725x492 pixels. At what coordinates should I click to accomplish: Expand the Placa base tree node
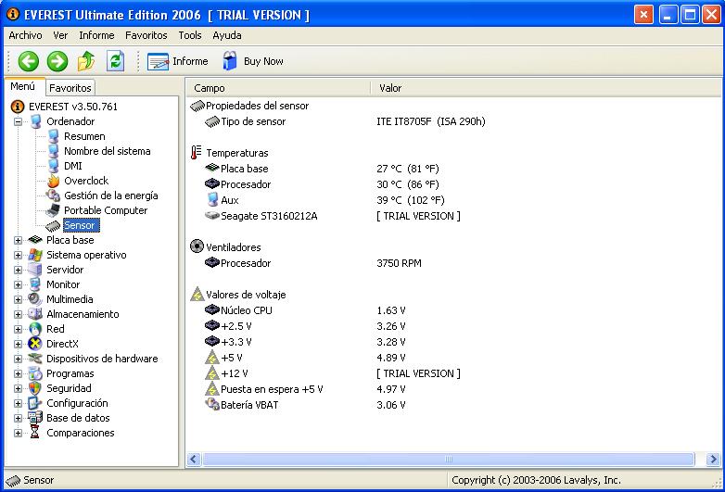click(x=18, y=240)
